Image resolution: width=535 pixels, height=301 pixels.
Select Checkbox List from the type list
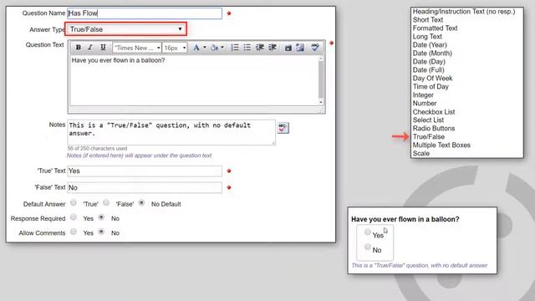point(434,111)
